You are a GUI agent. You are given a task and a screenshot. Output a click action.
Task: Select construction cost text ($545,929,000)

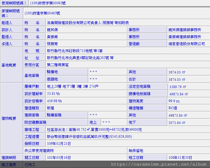(x=120, y=137)
